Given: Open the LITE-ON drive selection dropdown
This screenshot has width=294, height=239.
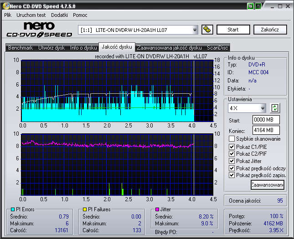Looking at the screenshot, I should [195, 30].
